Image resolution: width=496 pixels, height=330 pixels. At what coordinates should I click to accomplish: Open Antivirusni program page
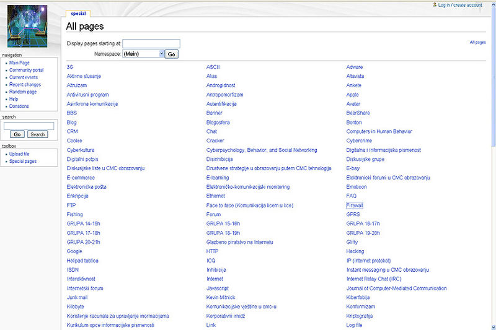pos(87,95)
